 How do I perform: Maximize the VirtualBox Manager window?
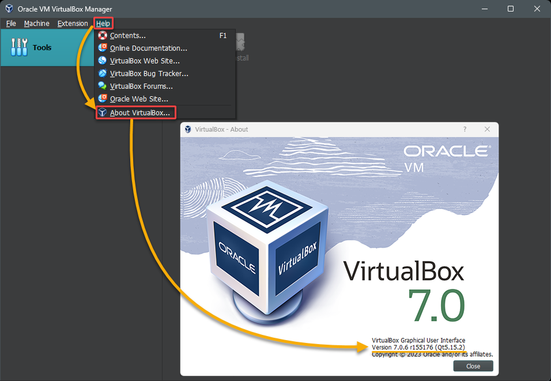click(x=511, y=9)
